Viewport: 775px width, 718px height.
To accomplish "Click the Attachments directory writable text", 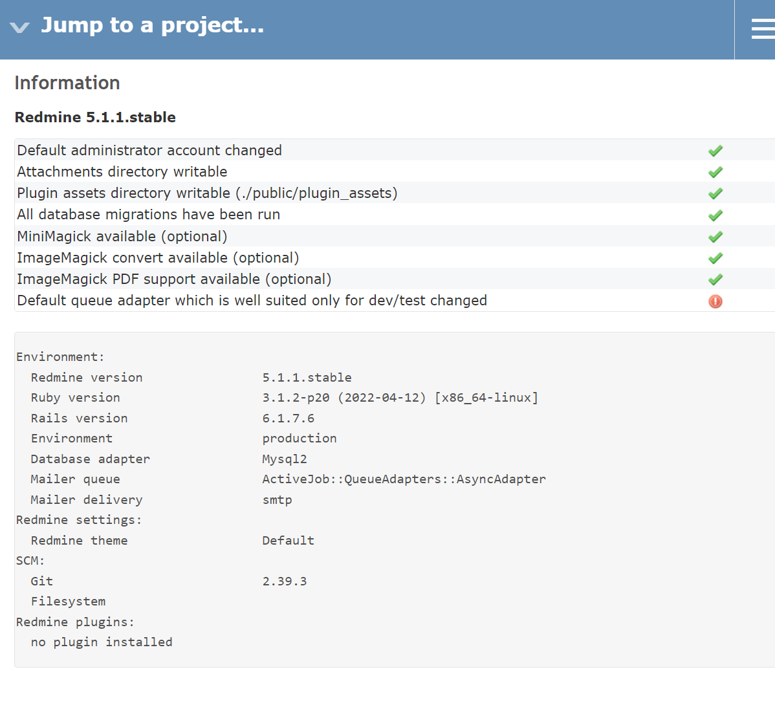I will pos(122,171).
